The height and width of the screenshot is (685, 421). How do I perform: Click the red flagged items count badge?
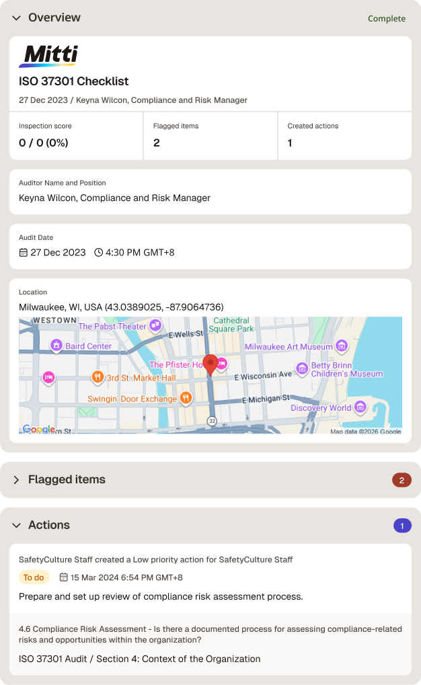pyautogui.click(x=401, y=480)
